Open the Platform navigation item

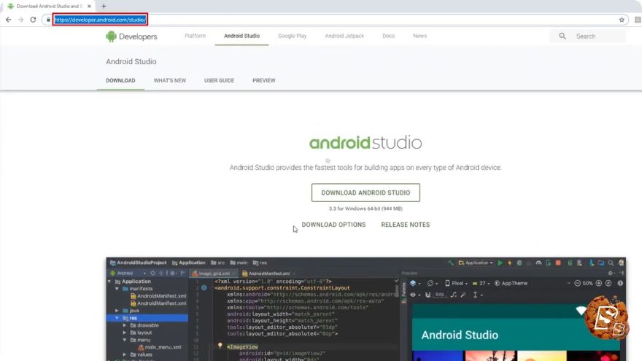(x=195, y=36)
